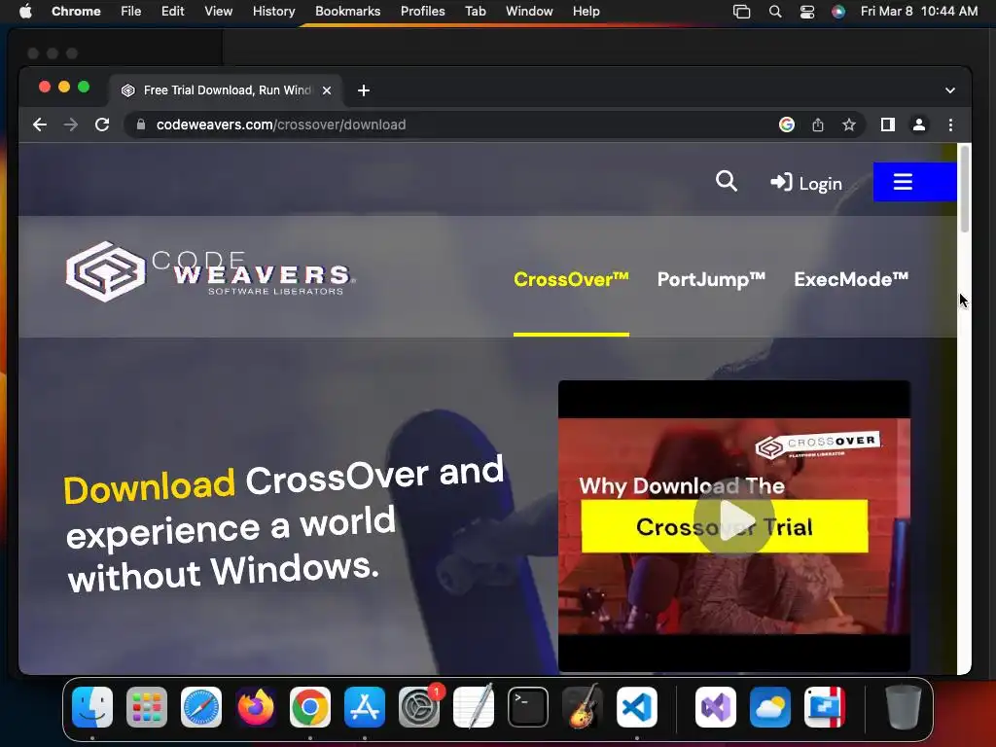
Task: Share this page via toolbar icon
Action: point(817,124)
